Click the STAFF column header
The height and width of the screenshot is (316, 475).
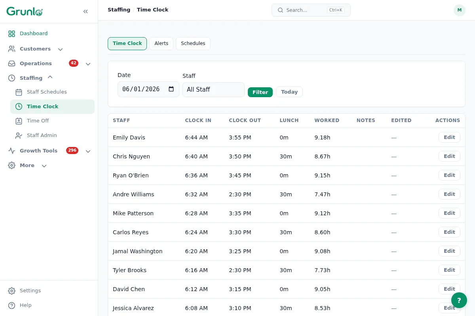[121, 120]
